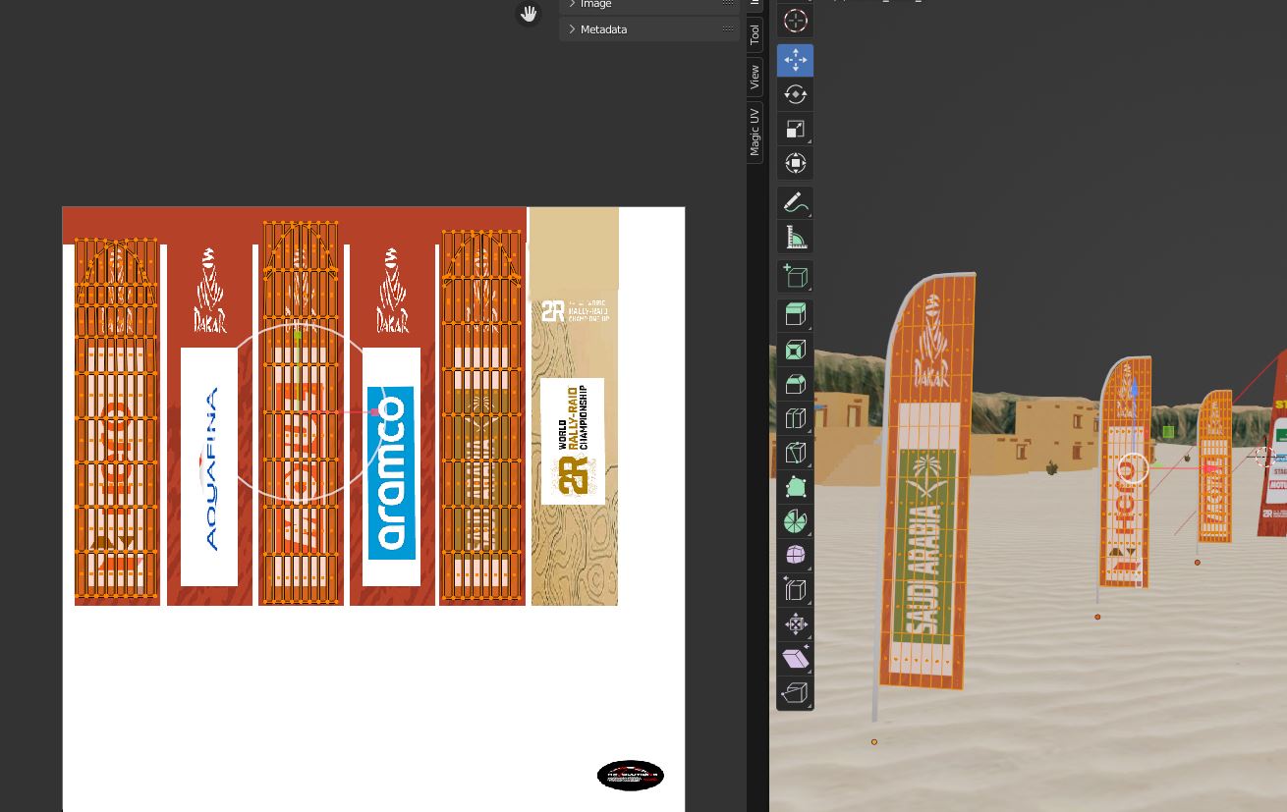Select the Spin tool
Viewport: 1287px width, 812px height.
click(x=796, y=521)
